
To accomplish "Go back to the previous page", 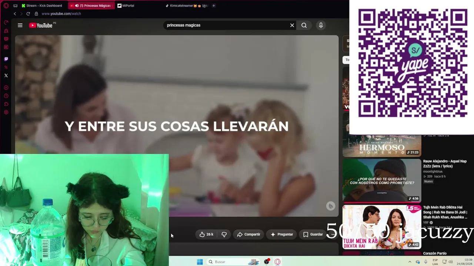I will (x=15, y=14).
